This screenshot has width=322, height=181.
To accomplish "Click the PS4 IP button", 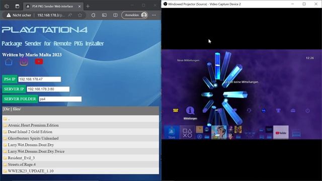I will click(10, 79).
